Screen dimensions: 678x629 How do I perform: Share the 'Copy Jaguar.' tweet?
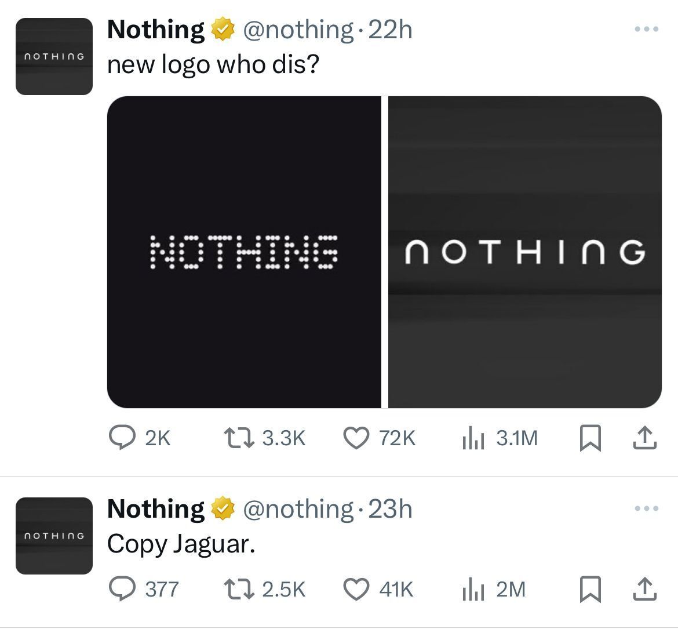click(645, 590)
